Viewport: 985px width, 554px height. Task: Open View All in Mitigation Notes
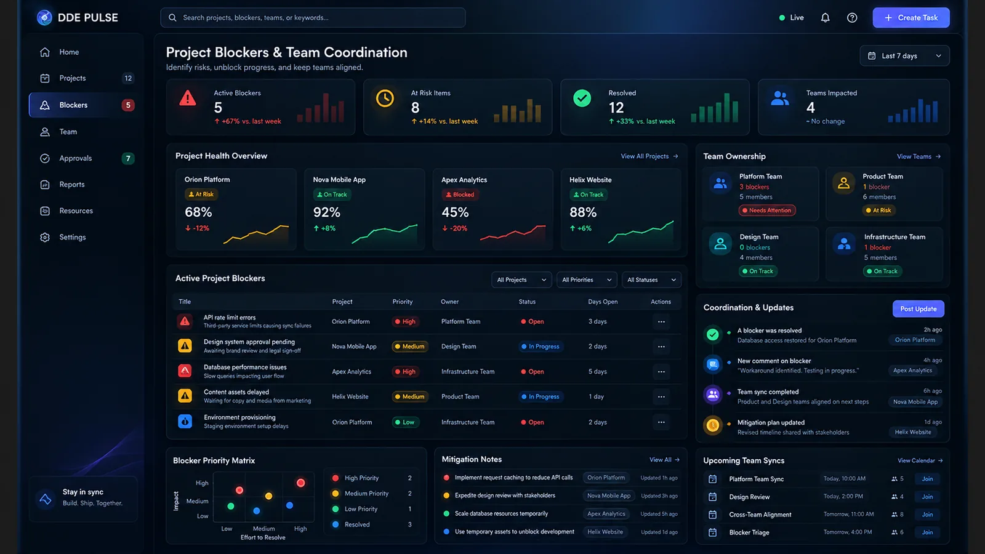pos(664,460)
